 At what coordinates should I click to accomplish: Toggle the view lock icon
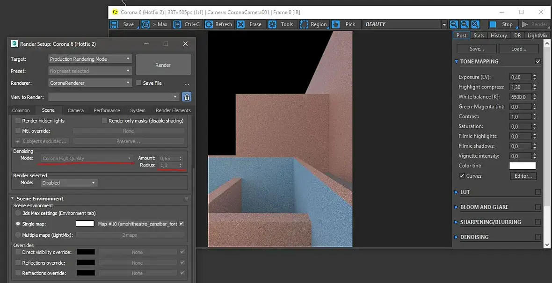point(187,97)
